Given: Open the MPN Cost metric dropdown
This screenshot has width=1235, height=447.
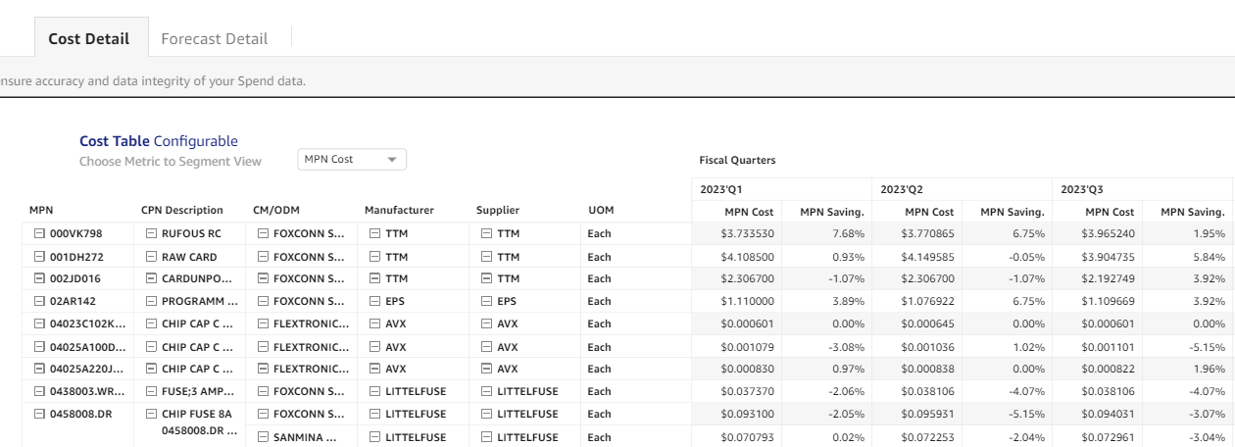Looking at the screenshot, I should tap(351, 160).
